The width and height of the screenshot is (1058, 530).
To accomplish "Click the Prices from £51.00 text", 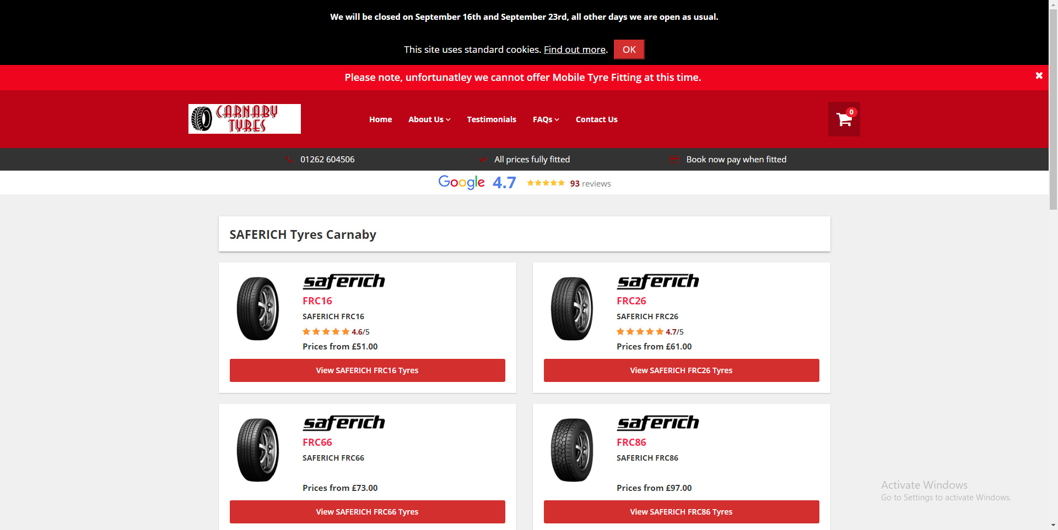I will [x=340, y=347].
